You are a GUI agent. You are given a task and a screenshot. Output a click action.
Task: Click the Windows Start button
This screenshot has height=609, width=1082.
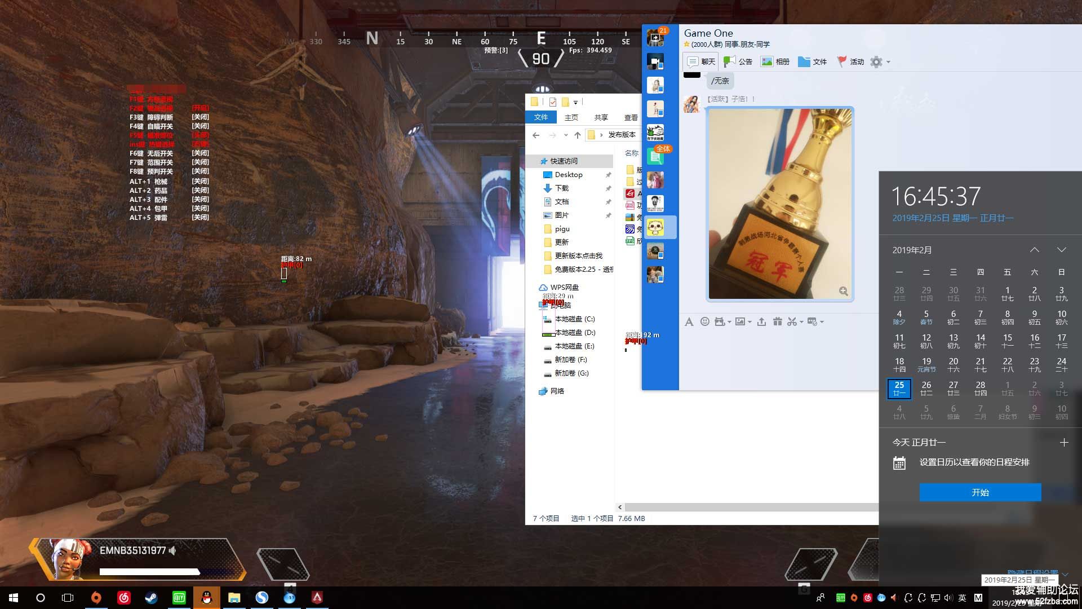coord(14,598)
